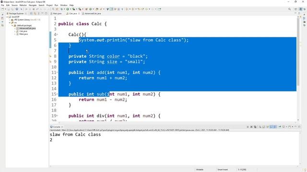Collapse the (default package) node
307x172 pixels.
click(12, 25)
